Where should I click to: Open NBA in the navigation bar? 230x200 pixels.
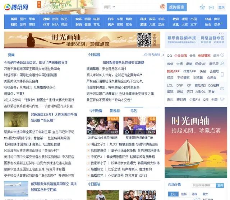tap(55, 25)
